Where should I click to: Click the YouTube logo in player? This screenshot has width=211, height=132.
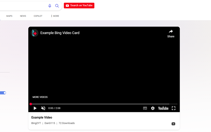coord(163,108)
